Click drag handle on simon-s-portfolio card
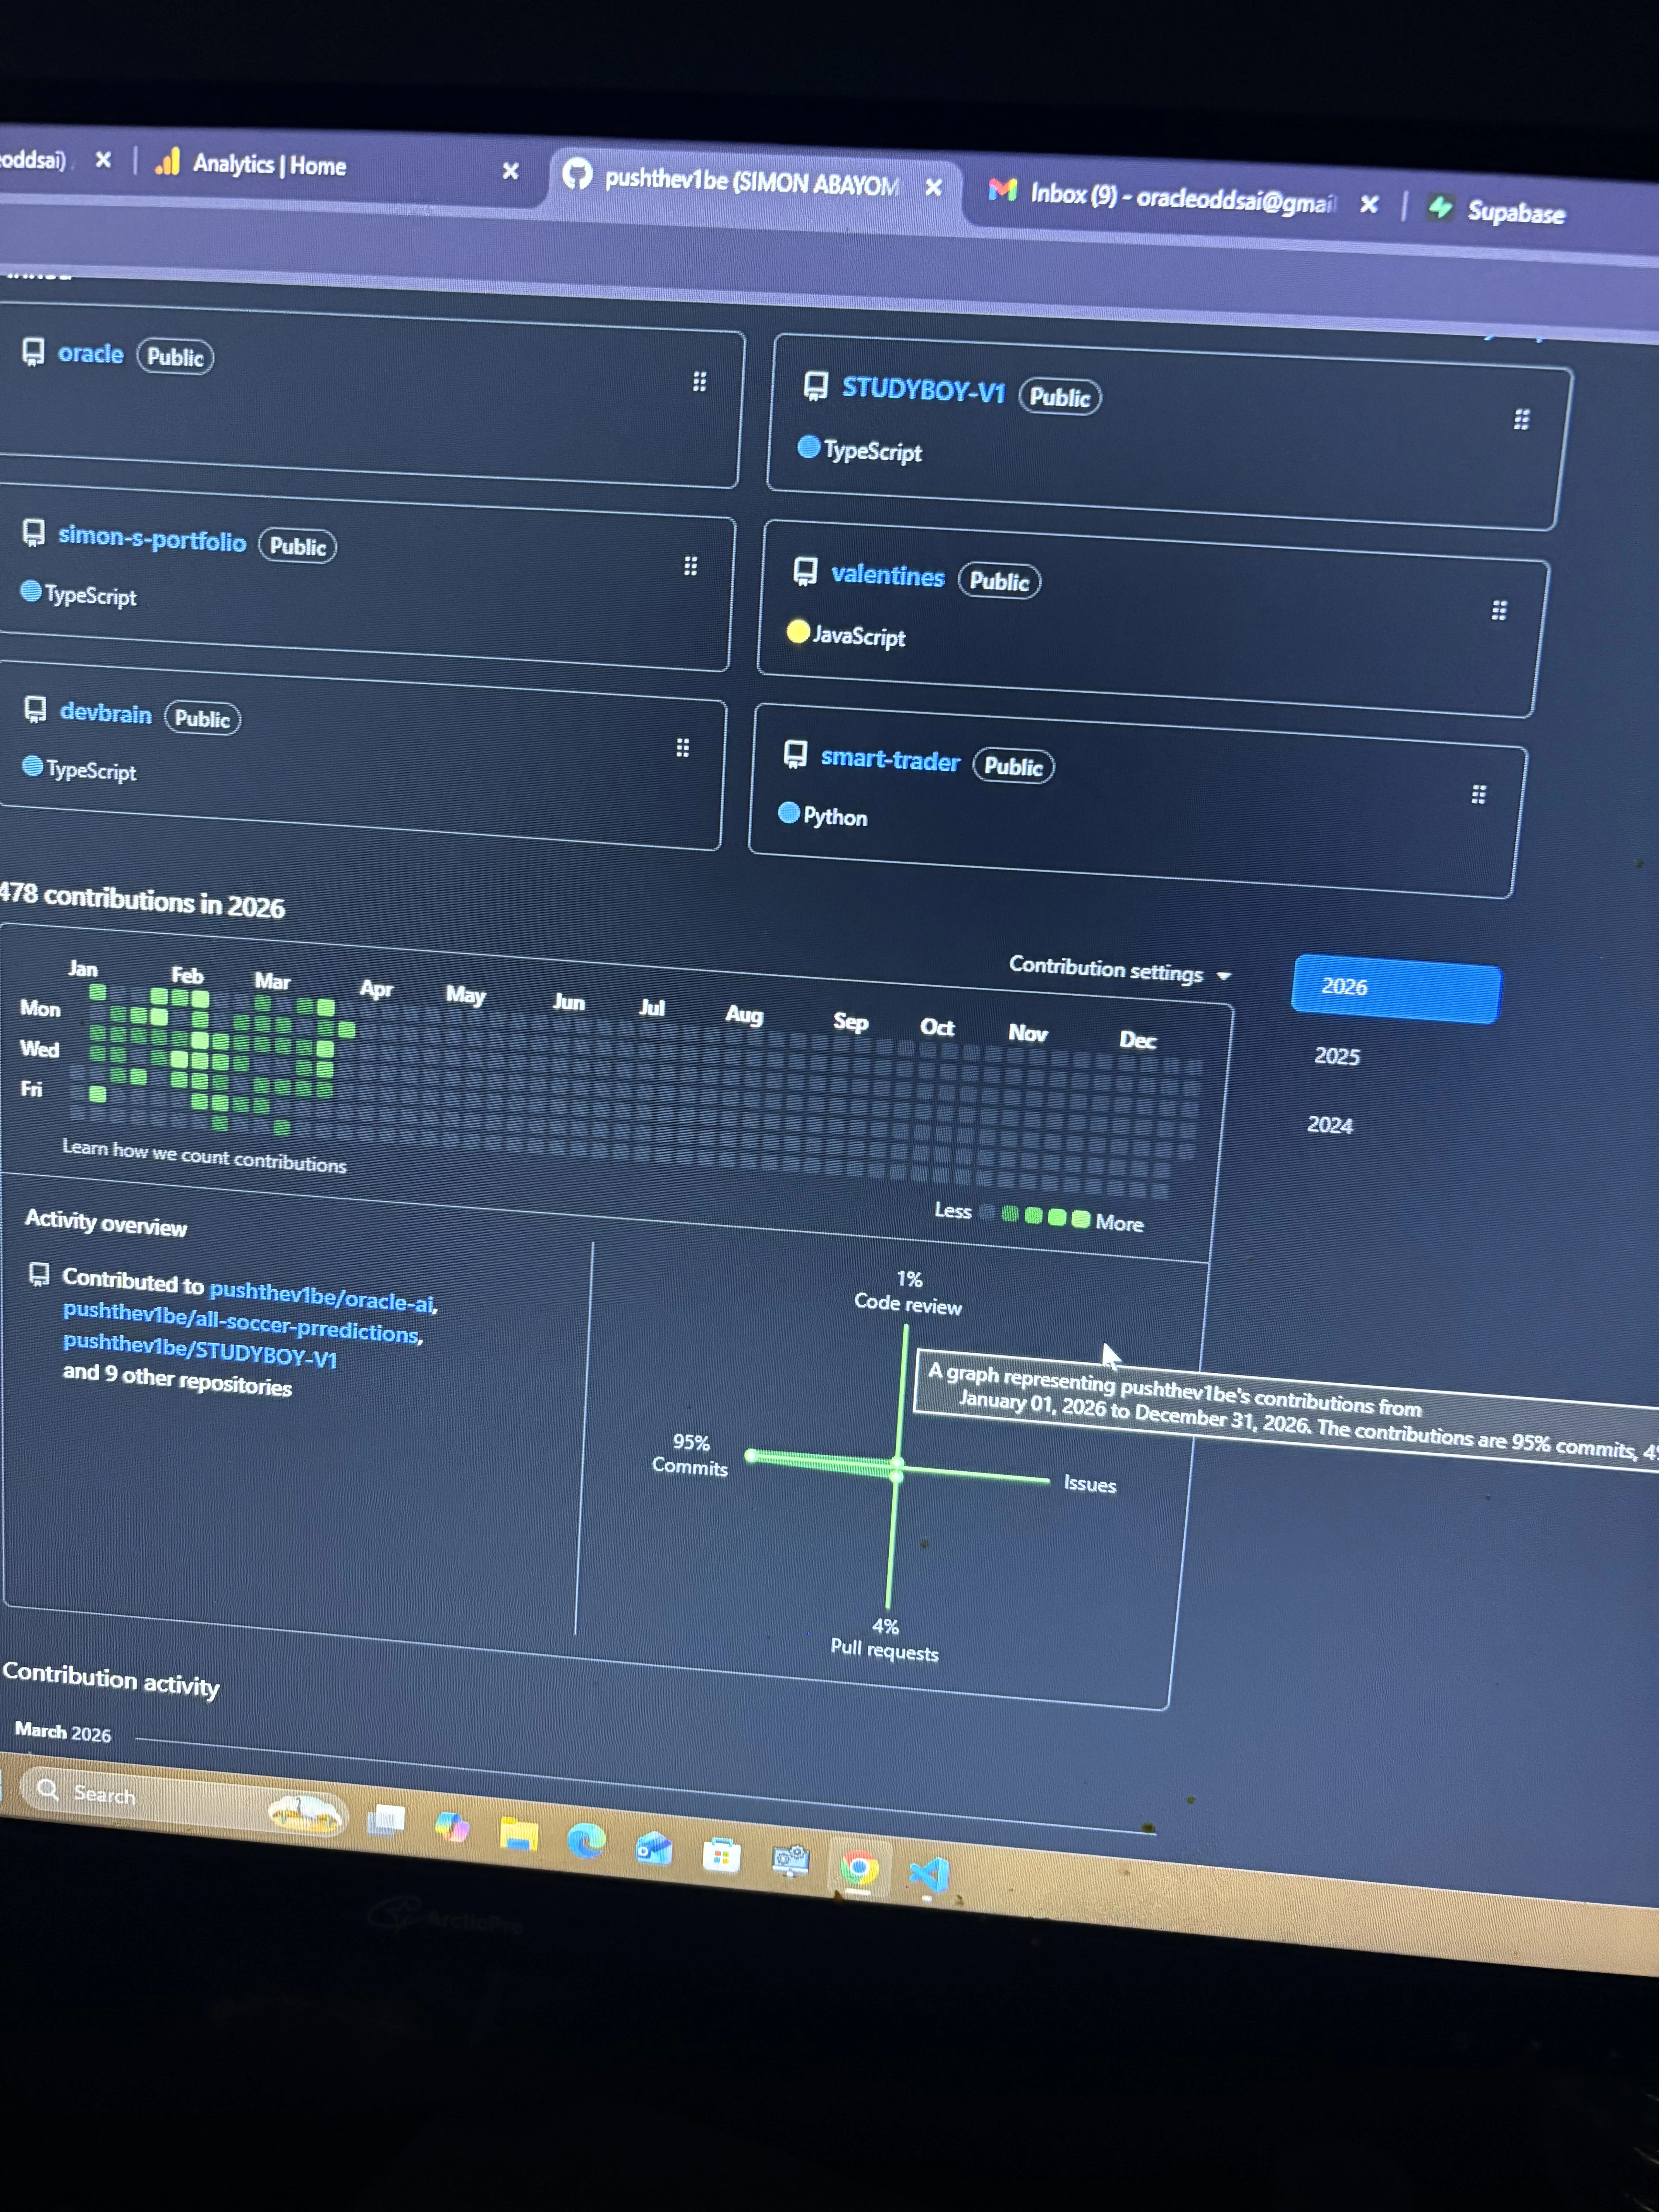 click(x=690, y=566)
